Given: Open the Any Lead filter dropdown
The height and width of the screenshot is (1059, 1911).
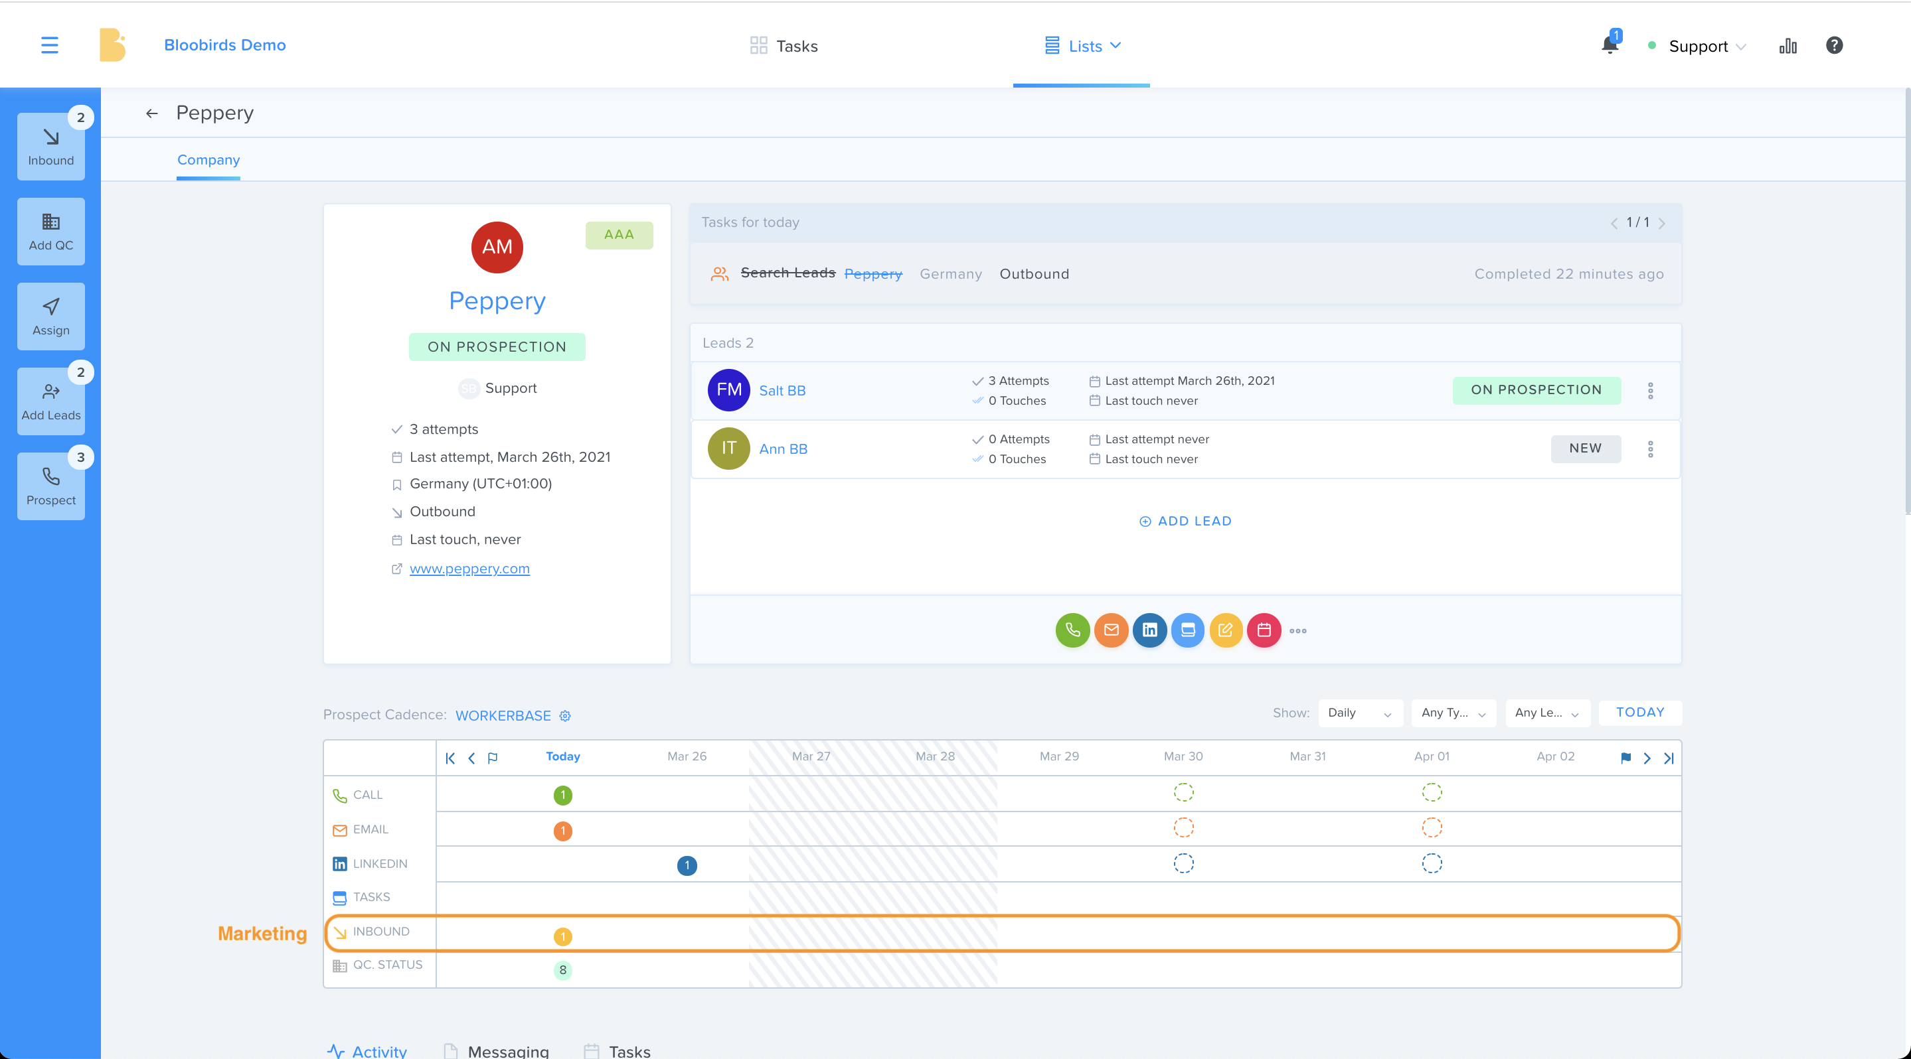Looking at the screenshot, I should (x=1548, y=713).
